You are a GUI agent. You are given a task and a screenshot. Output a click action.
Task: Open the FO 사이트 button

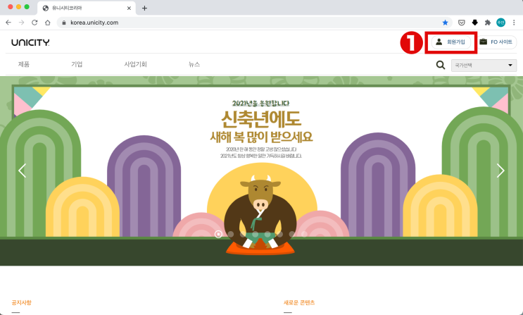pyautogui.click(x=496, y=42)
